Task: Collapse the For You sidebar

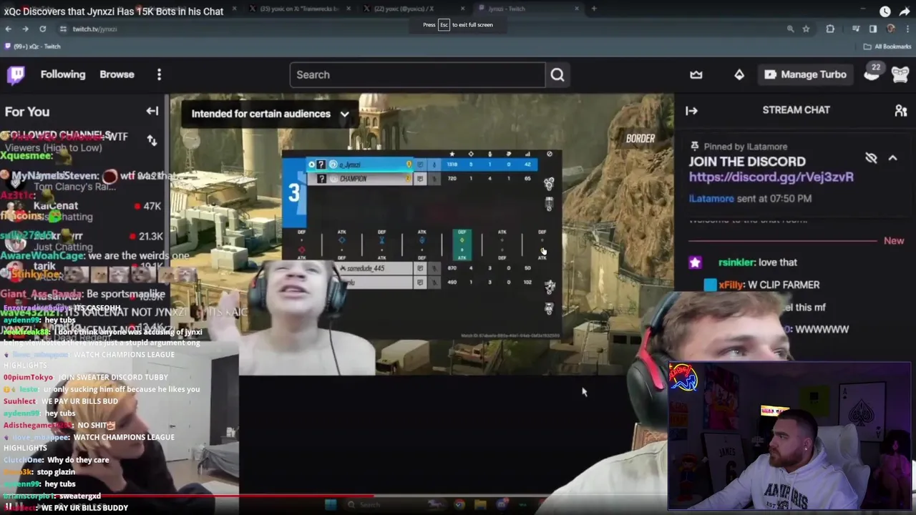Action: click(152, 111)
